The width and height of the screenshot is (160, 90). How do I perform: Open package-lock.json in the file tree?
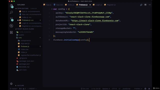click(x=26, y=61)
